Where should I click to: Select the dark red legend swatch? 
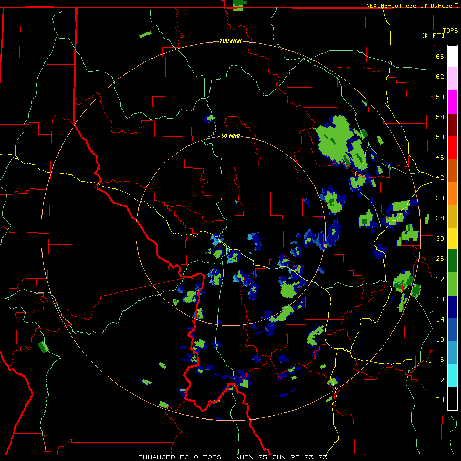click(452, 125)
